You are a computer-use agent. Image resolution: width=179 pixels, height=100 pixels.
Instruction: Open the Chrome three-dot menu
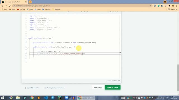[x=176, y=6]
